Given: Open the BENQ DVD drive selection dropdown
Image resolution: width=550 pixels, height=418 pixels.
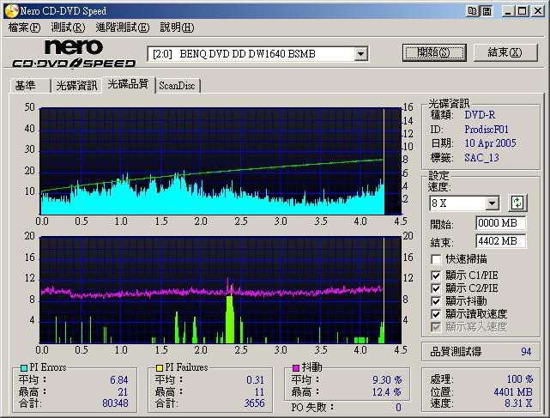Looking at the screenshot, I should click(360, 54).
